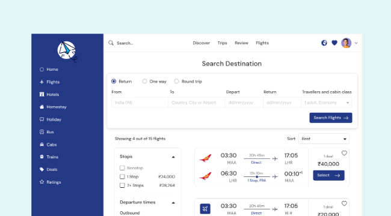Click the Deals tag icon

pyautogui.click(x=42, y=169)
